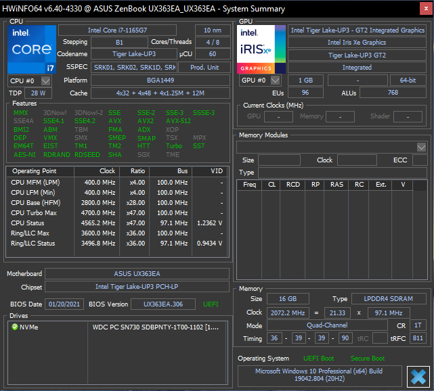Close the System Summary window
Screen dimensions: 434x391
pos(426,9)
